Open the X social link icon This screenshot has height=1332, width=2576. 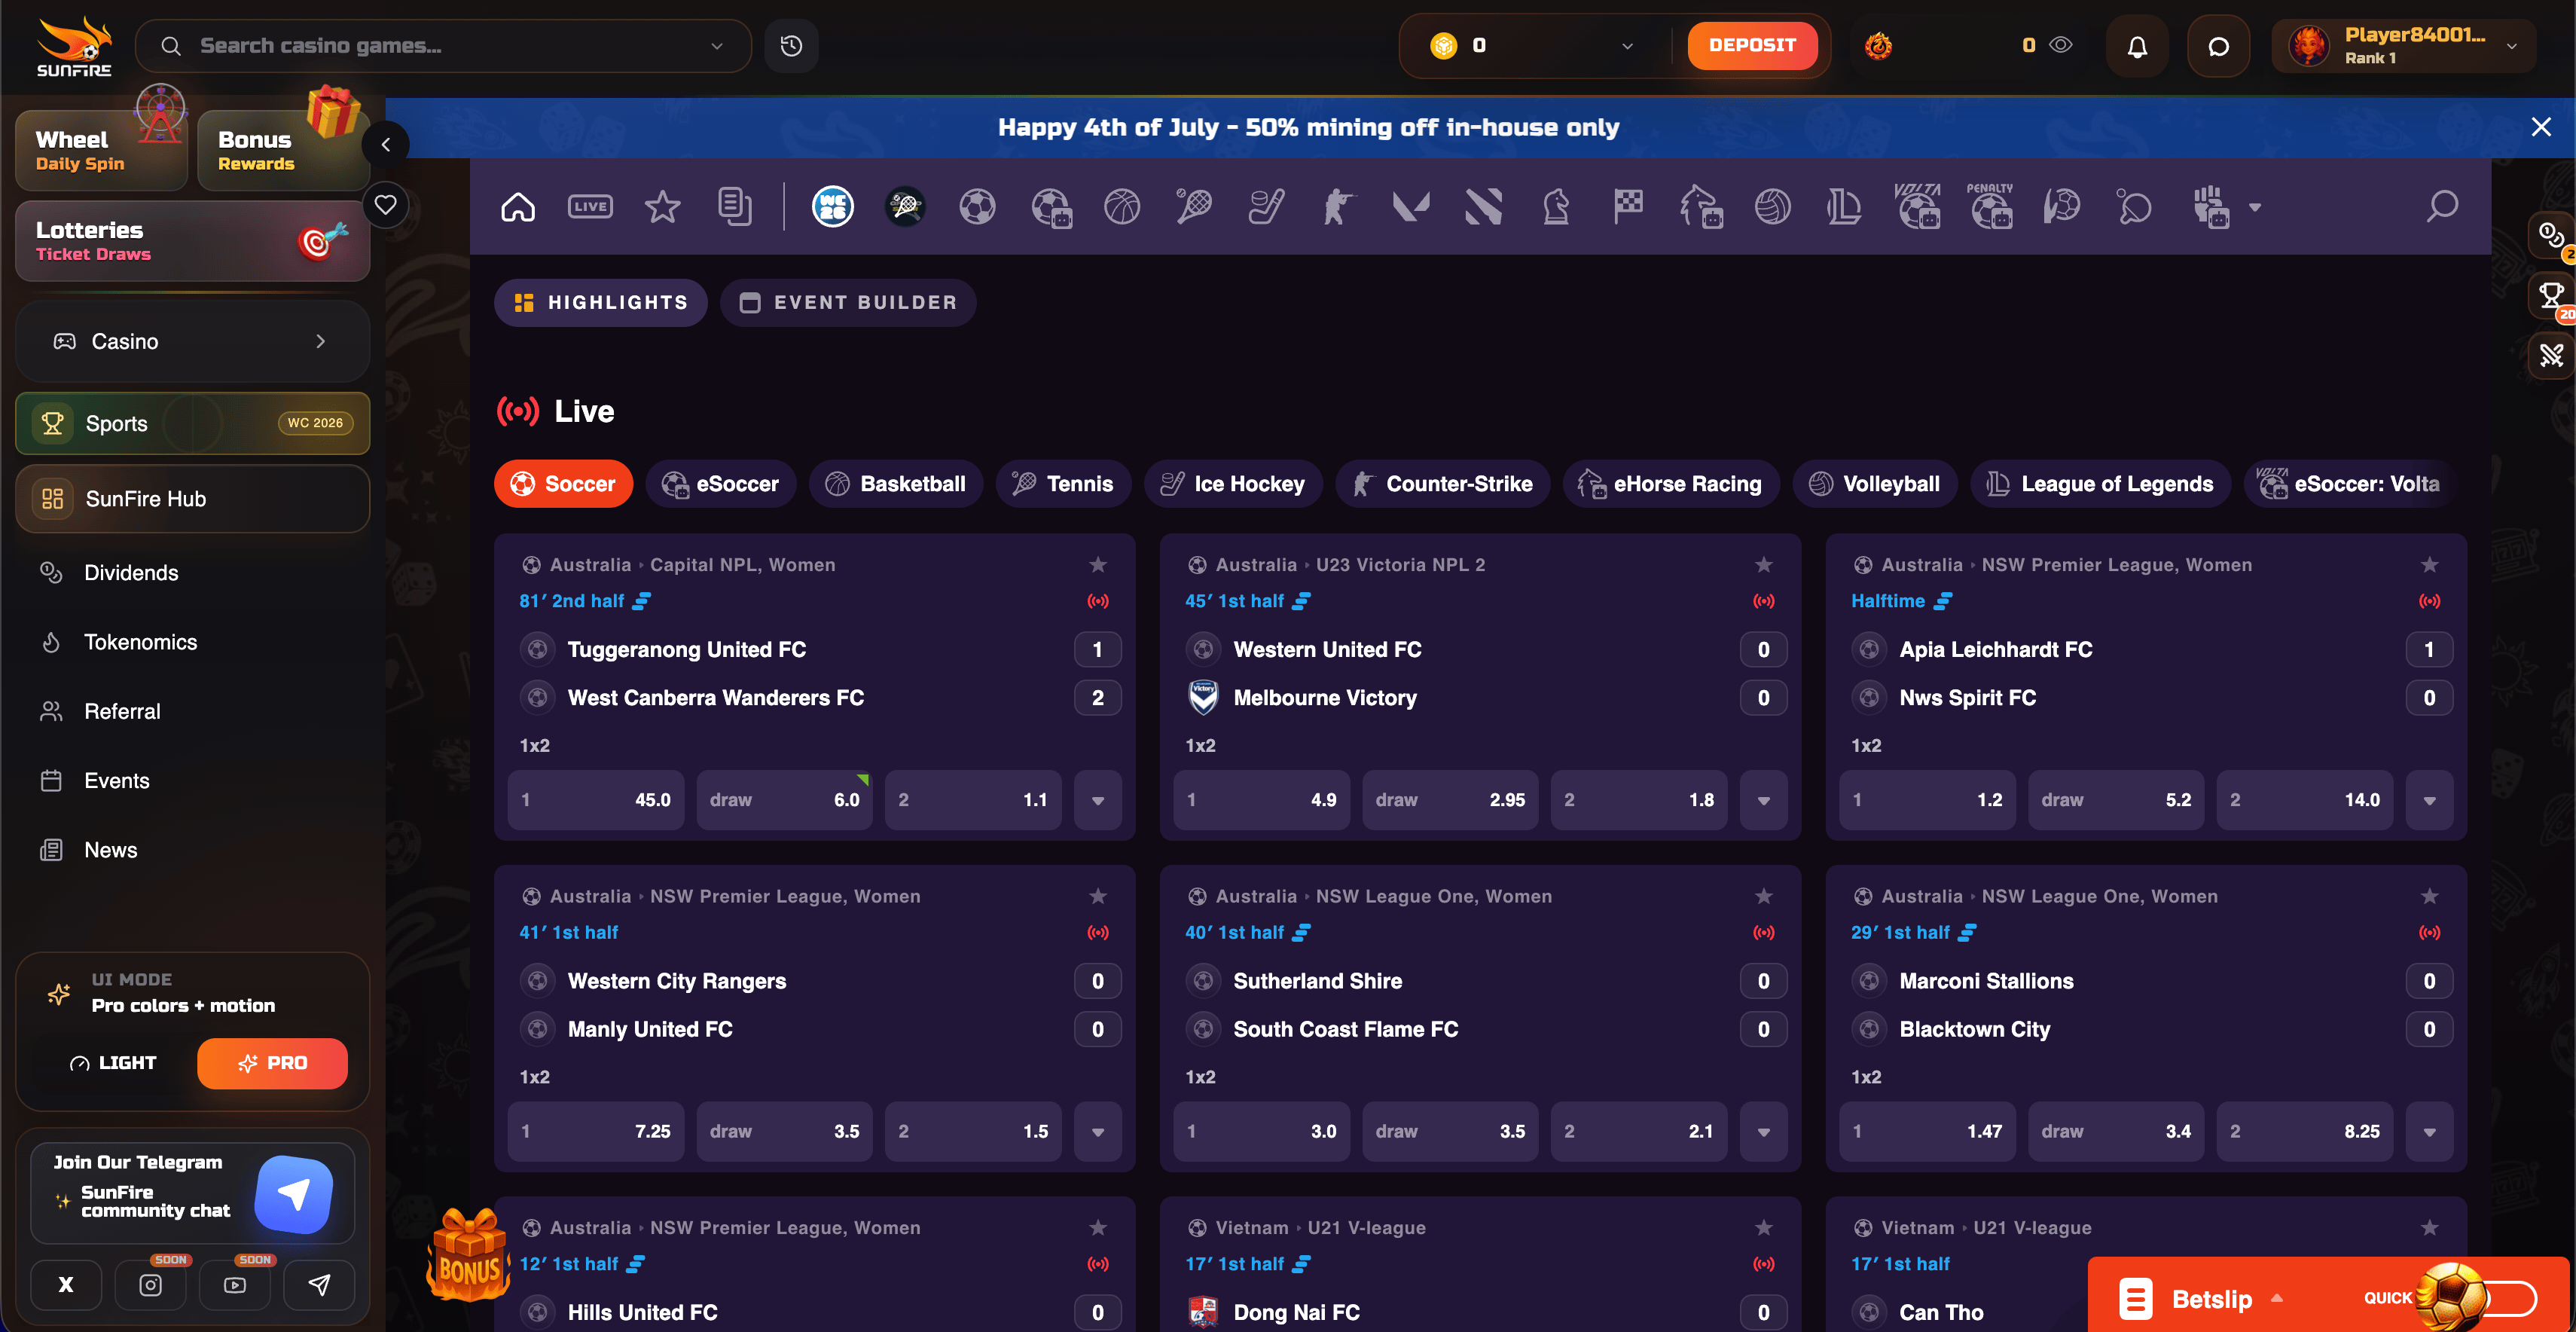pos(66,1285)
